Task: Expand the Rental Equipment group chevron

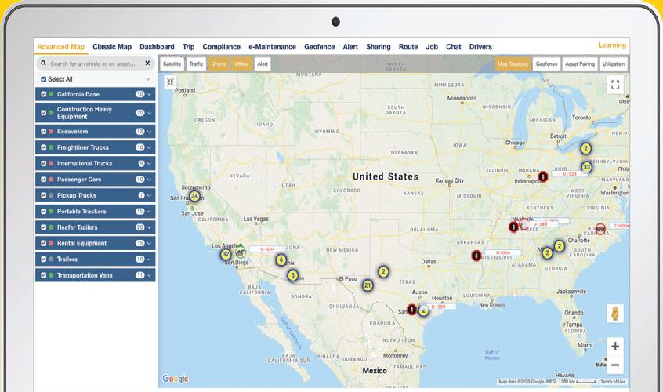Action: coord(149,244)
